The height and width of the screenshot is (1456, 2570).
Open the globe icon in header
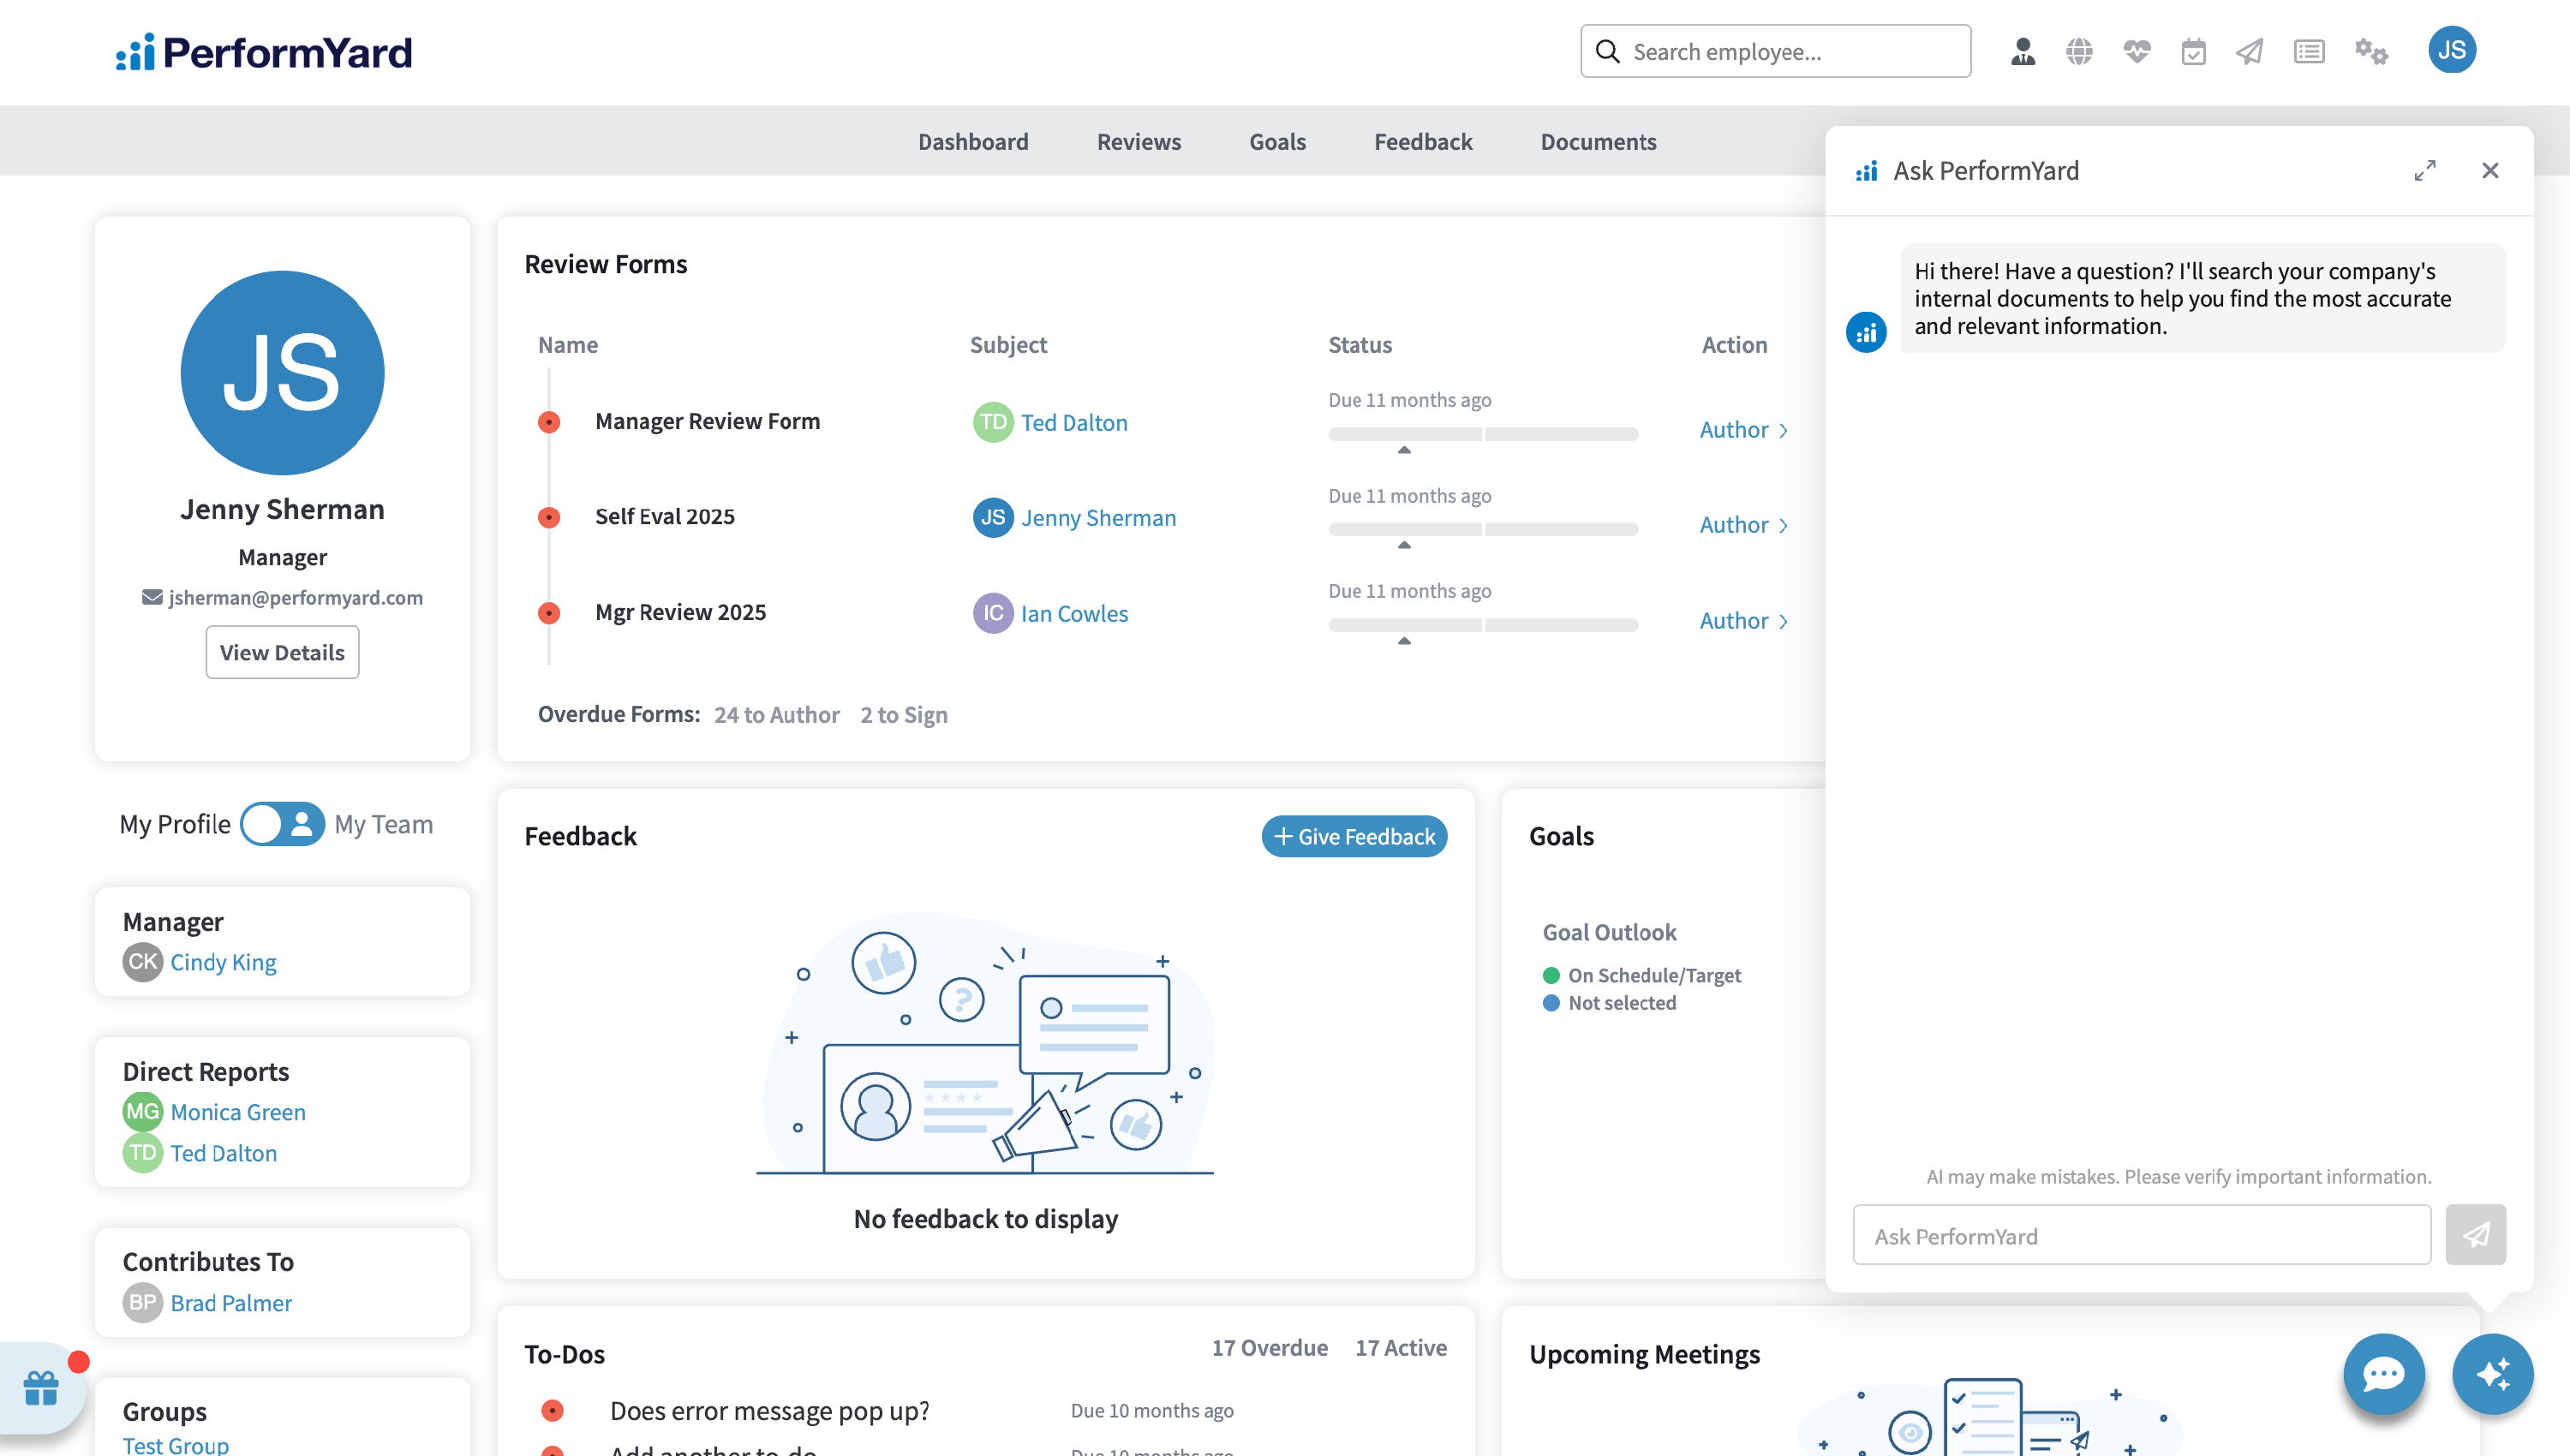(x=2079, y=51)
